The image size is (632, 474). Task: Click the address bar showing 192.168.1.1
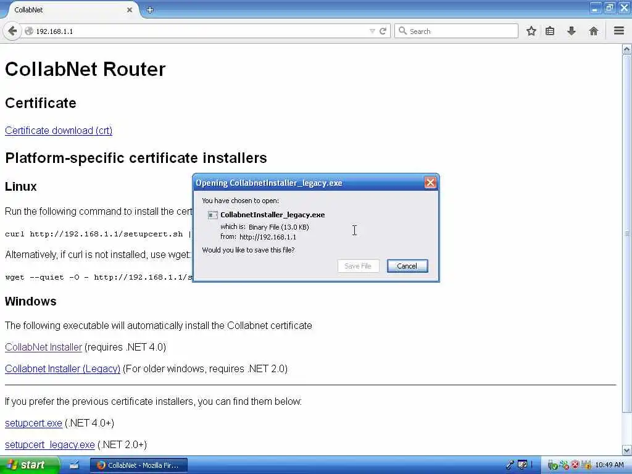click(x=202, y=31)
